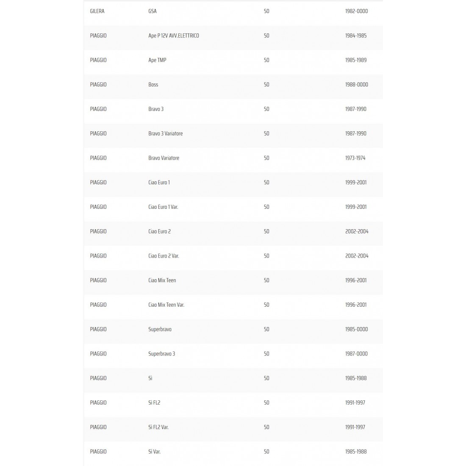Viewport: 466px width, 466px height.
Task: Click the Ape P 12V AVV.ELETTRICO model
Action: click(173, 36)
